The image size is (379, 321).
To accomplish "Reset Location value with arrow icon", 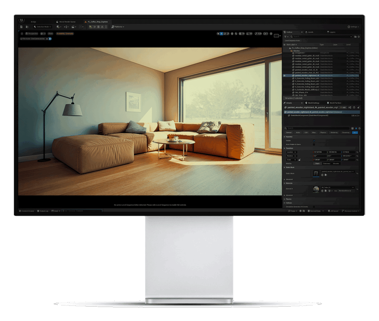I will tap(357, 152).
